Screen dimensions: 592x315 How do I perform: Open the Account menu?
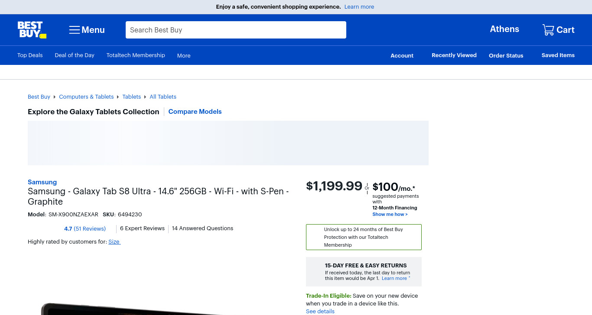click(x=402, y=55)
